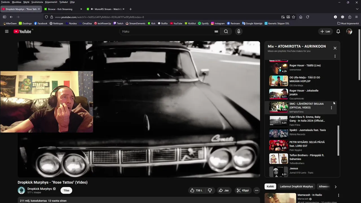This screenshot has width=361, height=203.
Task: Bookmark this page with star
Action: [293, 17]
